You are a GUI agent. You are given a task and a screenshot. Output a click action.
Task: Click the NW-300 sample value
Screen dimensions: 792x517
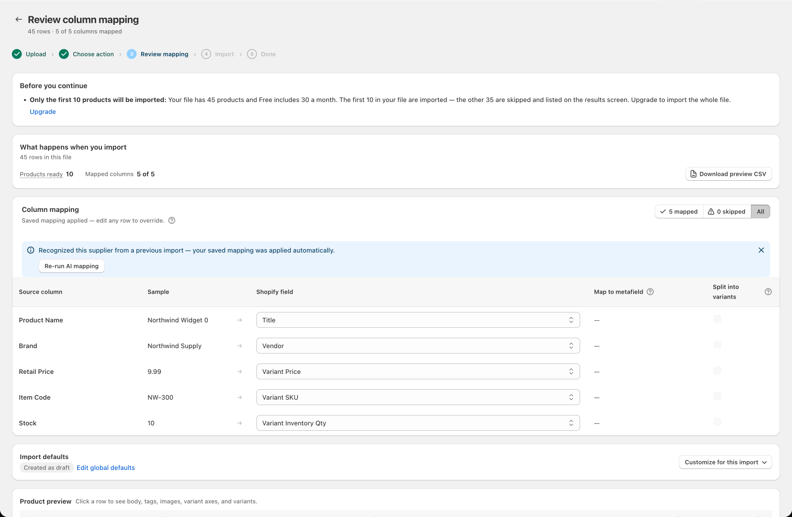(x=160, y=397)
